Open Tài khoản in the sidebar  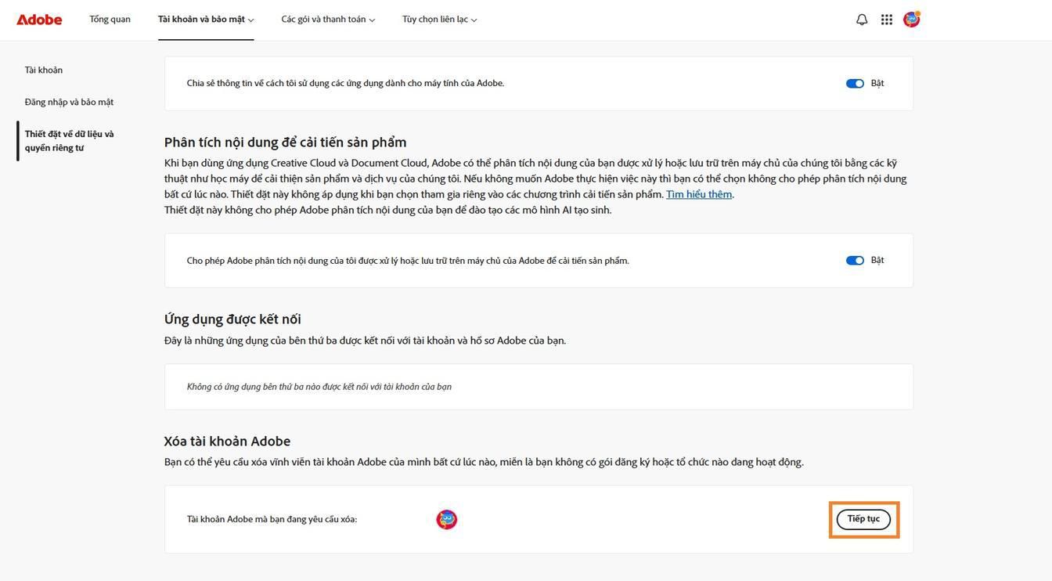click(44, 70)
